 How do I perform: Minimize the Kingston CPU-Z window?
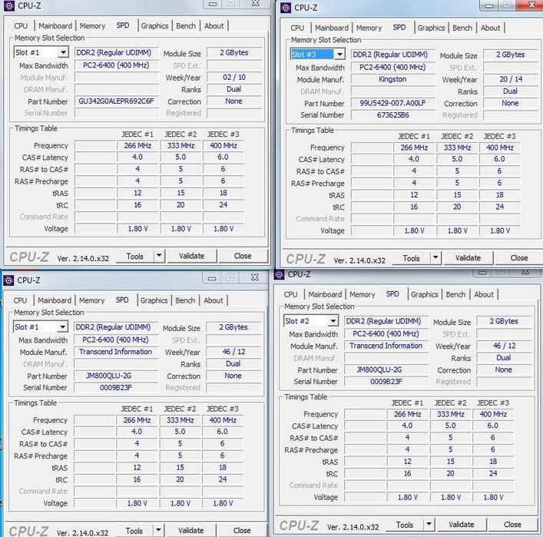click(x=489, y=5)
